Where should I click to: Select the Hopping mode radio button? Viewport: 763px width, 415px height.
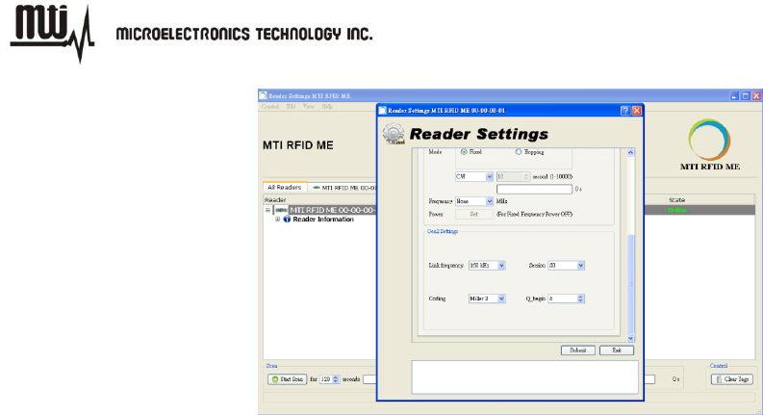click(x=519, y=152)
